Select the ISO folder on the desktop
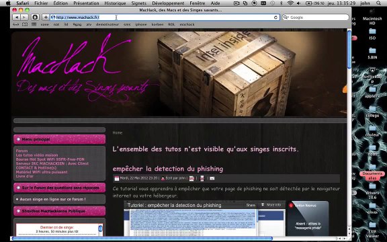The width and height of the screenshot is (387, 242). (x=372, y=34)
